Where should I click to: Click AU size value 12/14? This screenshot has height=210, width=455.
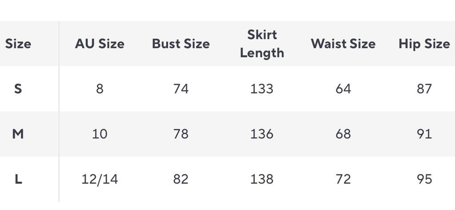pyautogui.click(x=100, y=179)
